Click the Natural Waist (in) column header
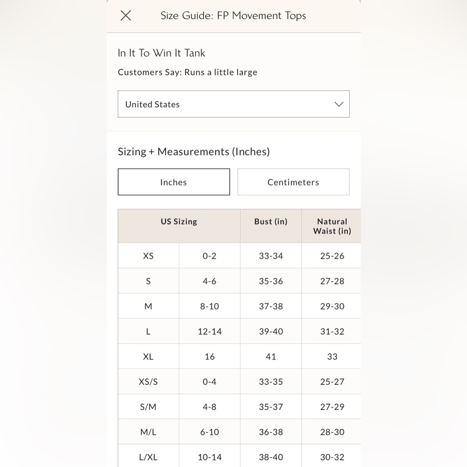Viewport: 467px width, 467px height. pos(332,226)
